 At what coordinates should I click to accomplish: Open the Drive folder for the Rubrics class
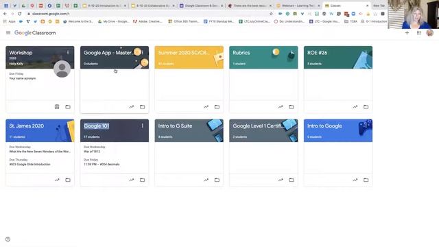292,107
